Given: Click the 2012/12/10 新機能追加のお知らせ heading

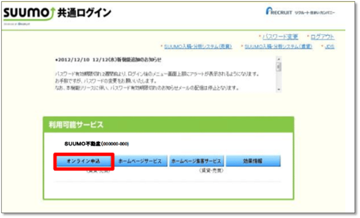Looking at the screenshot, I should point(109,60).
